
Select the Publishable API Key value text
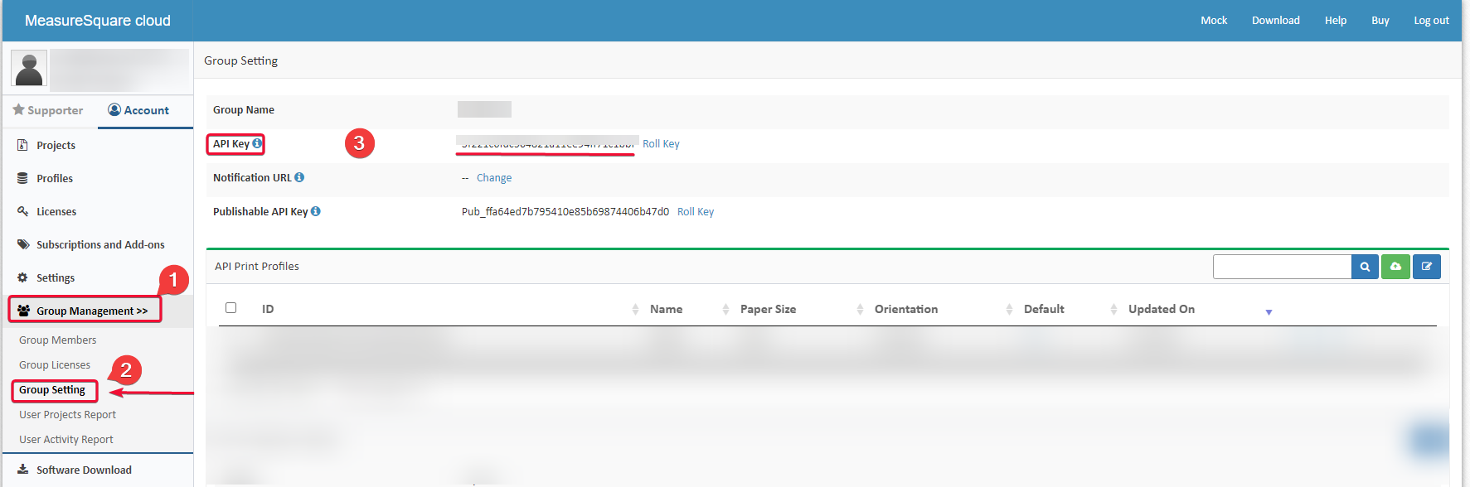point(565,212)
